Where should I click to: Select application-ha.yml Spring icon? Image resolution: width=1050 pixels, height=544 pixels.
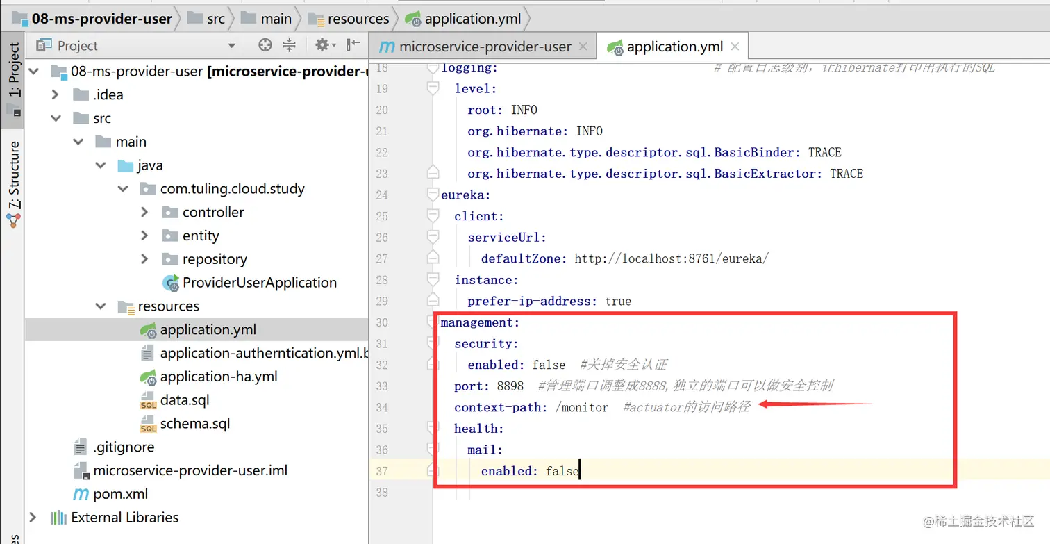pyautogui.click(x=148, y=377)
